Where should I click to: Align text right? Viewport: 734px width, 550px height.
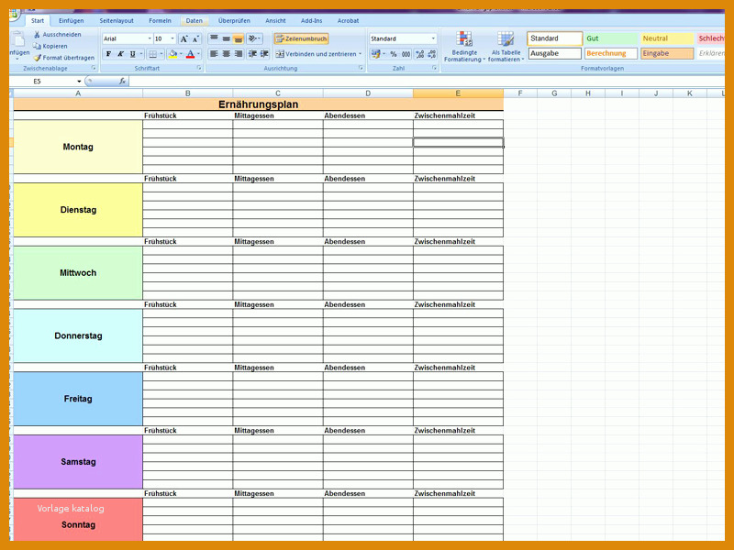pyautogui.click(x=239, y=54)
